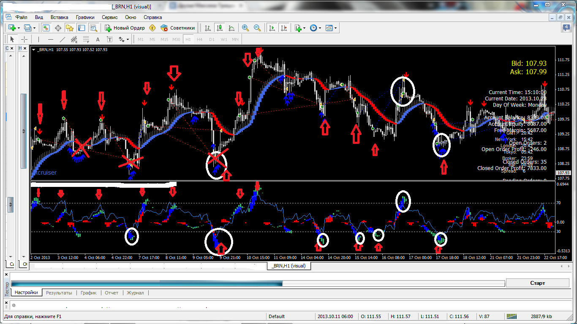
Task: Toggle chart shift icon
Action: [x=284, y=28]
